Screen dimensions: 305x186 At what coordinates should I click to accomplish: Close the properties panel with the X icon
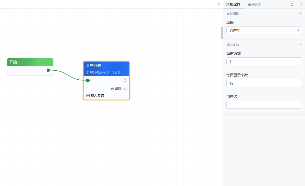301,4
